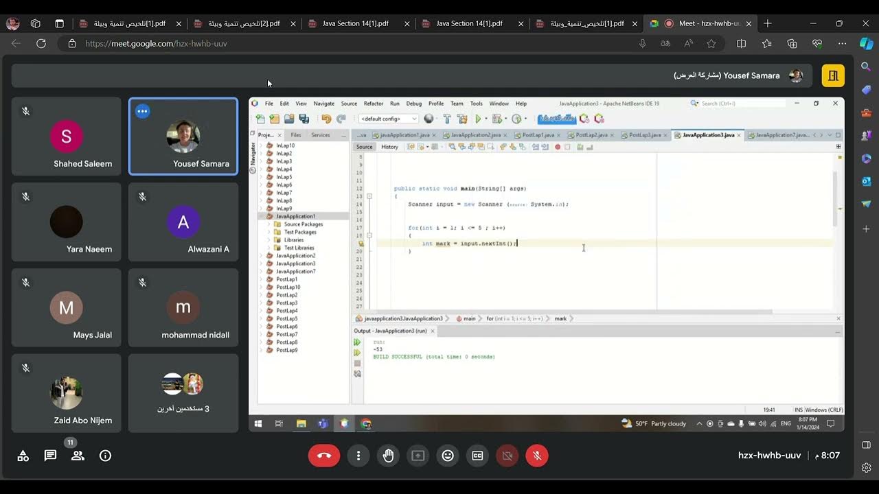Expand the PostLap1 project node

pyautogui.click(x=261, y=279)
